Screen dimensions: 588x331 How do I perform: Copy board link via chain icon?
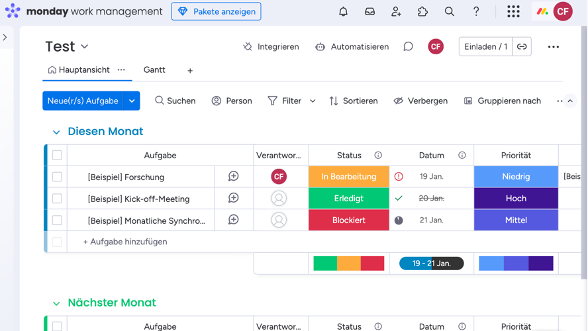tap(522, 46)
